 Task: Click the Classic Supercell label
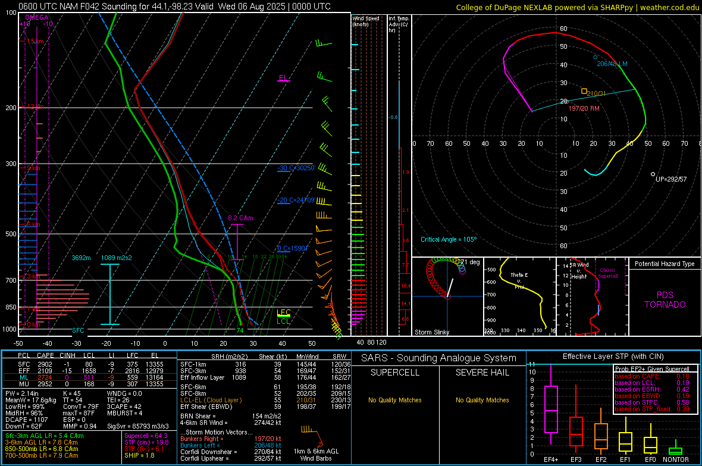click(607, 273)
